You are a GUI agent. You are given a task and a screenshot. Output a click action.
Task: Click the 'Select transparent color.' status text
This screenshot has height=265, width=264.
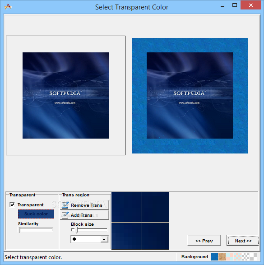coord(33,257)
